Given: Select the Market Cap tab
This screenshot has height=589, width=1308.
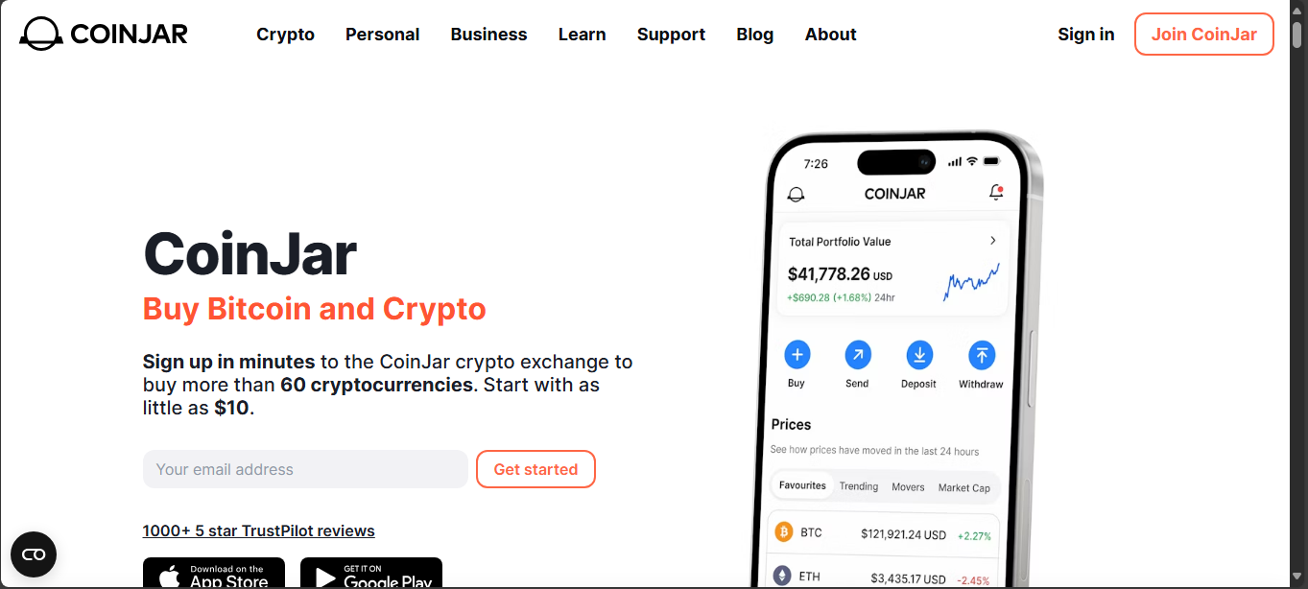Looking at the screenshot, I should [x=963, y=487].
